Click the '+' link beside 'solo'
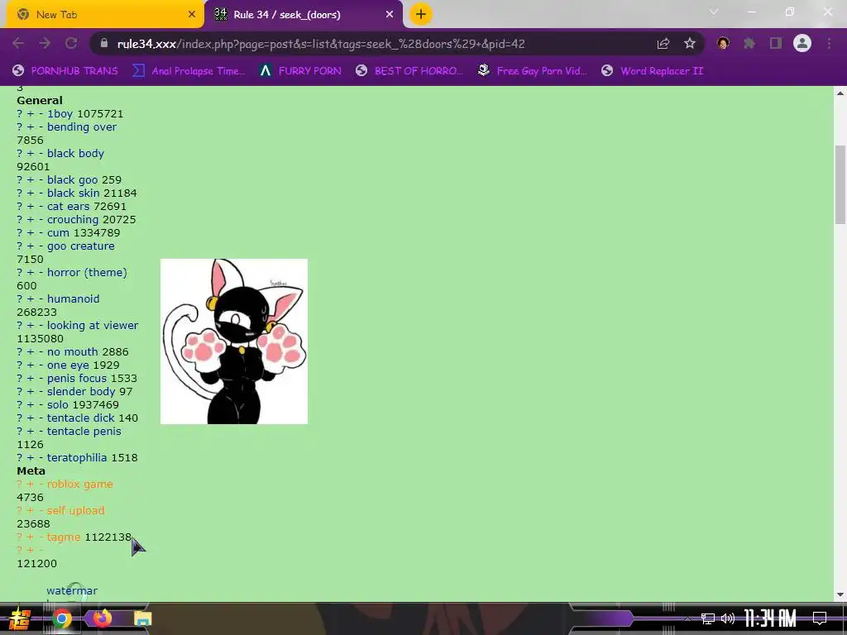The width and height of the screenshot is (847, 635). (x=31, y=405)
